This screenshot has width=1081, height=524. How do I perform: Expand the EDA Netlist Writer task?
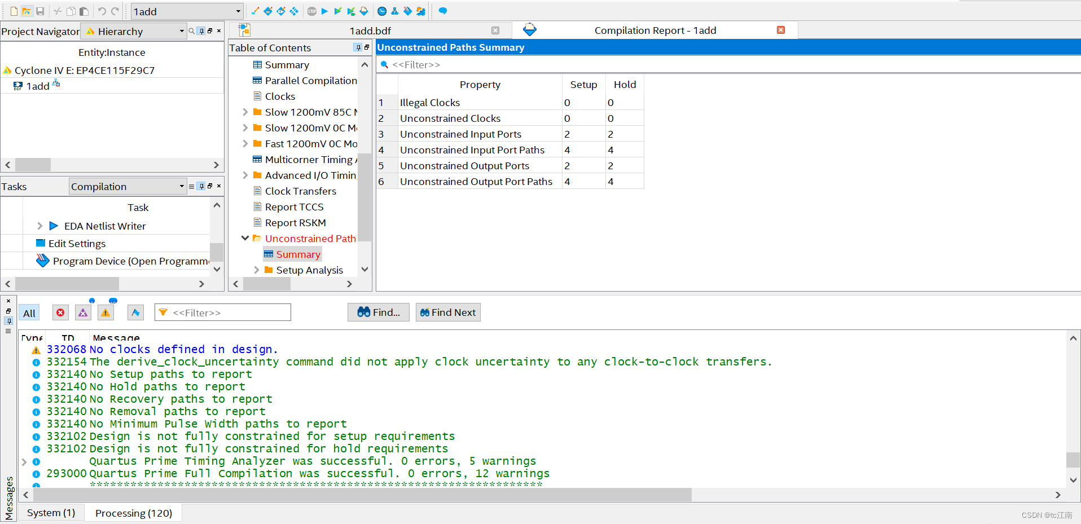pos(39,226)
